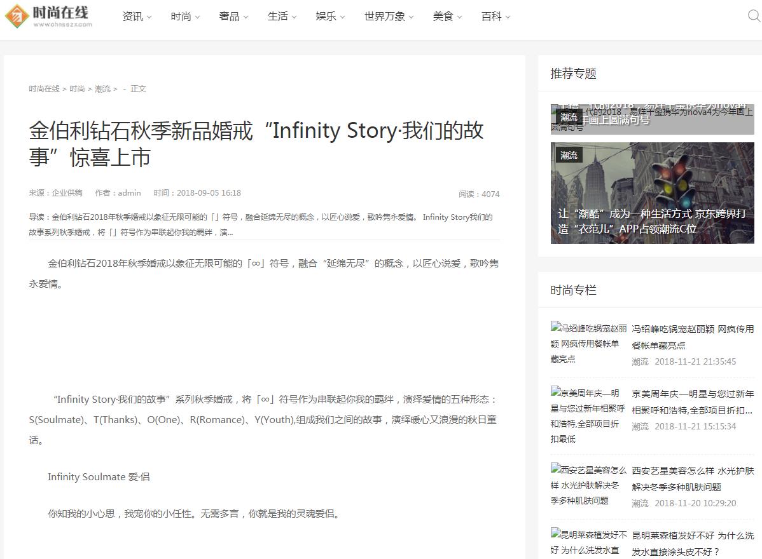Click the 潮流 tag on nova4 banner
This screenshot has height=559, width=762.
pyautogui.click(x=569, y=118)
